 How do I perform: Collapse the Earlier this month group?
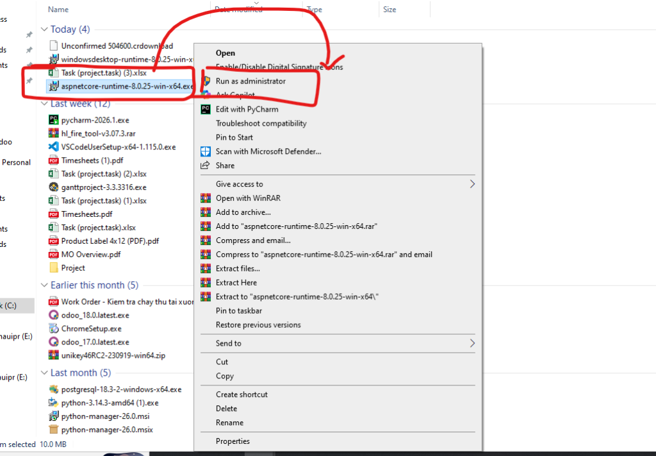coord(44,285)
